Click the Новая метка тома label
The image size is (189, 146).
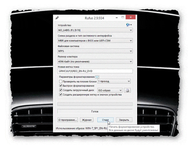pos(68,67)
